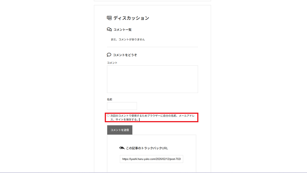Click into the 名前 input field

tap(122, 106)
